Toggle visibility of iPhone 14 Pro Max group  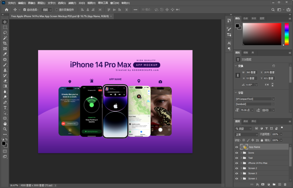(237, 163)
